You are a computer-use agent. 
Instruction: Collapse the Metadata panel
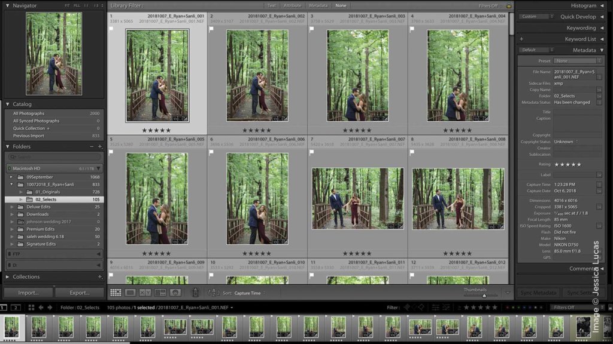point(602,50)
